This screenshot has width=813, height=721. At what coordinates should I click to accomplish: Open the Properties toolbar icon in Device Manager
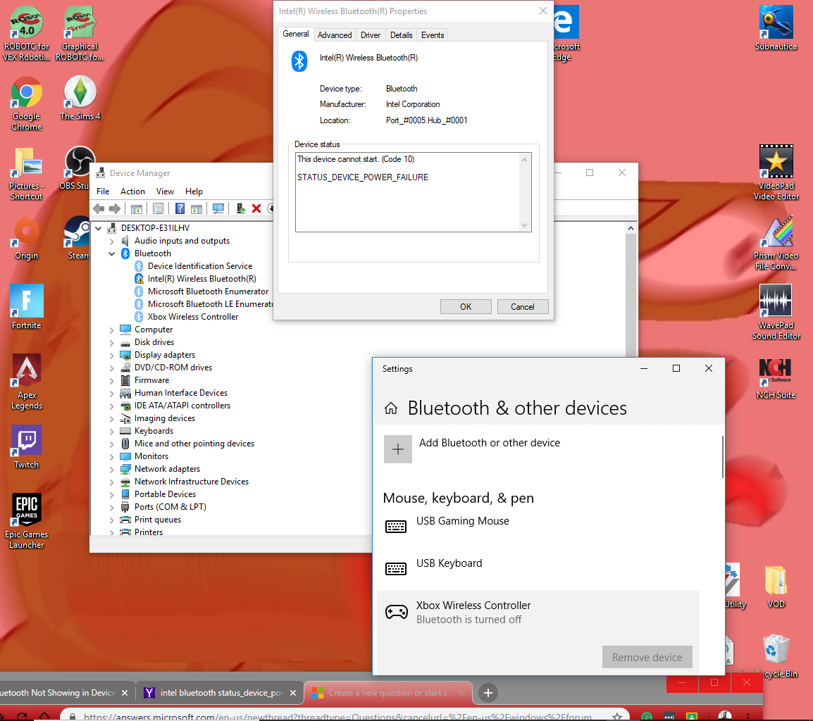click(x=158, y=209)
